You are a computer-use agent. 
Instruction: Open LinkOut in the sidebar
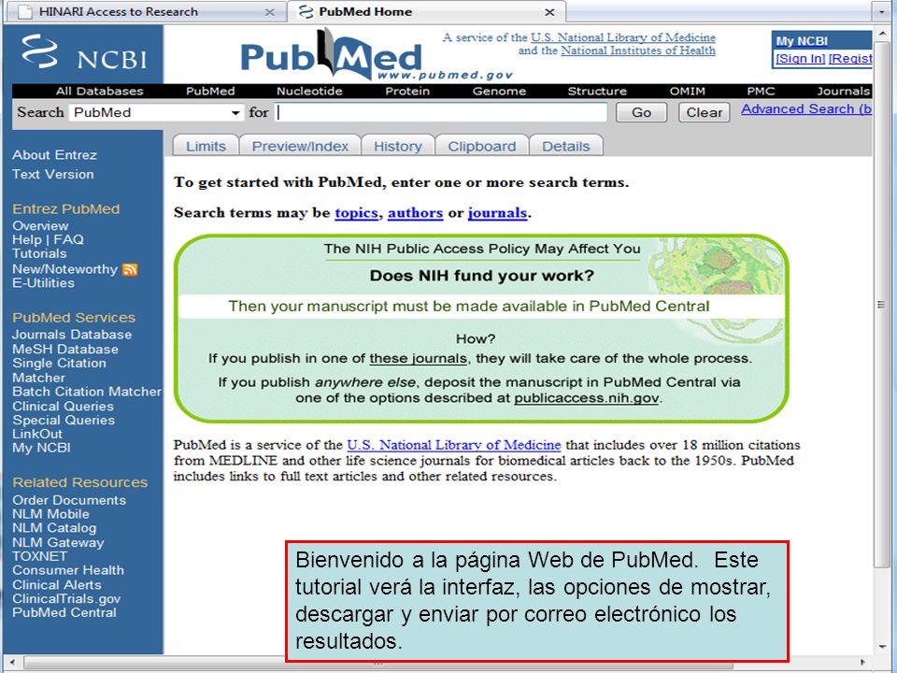37,434
